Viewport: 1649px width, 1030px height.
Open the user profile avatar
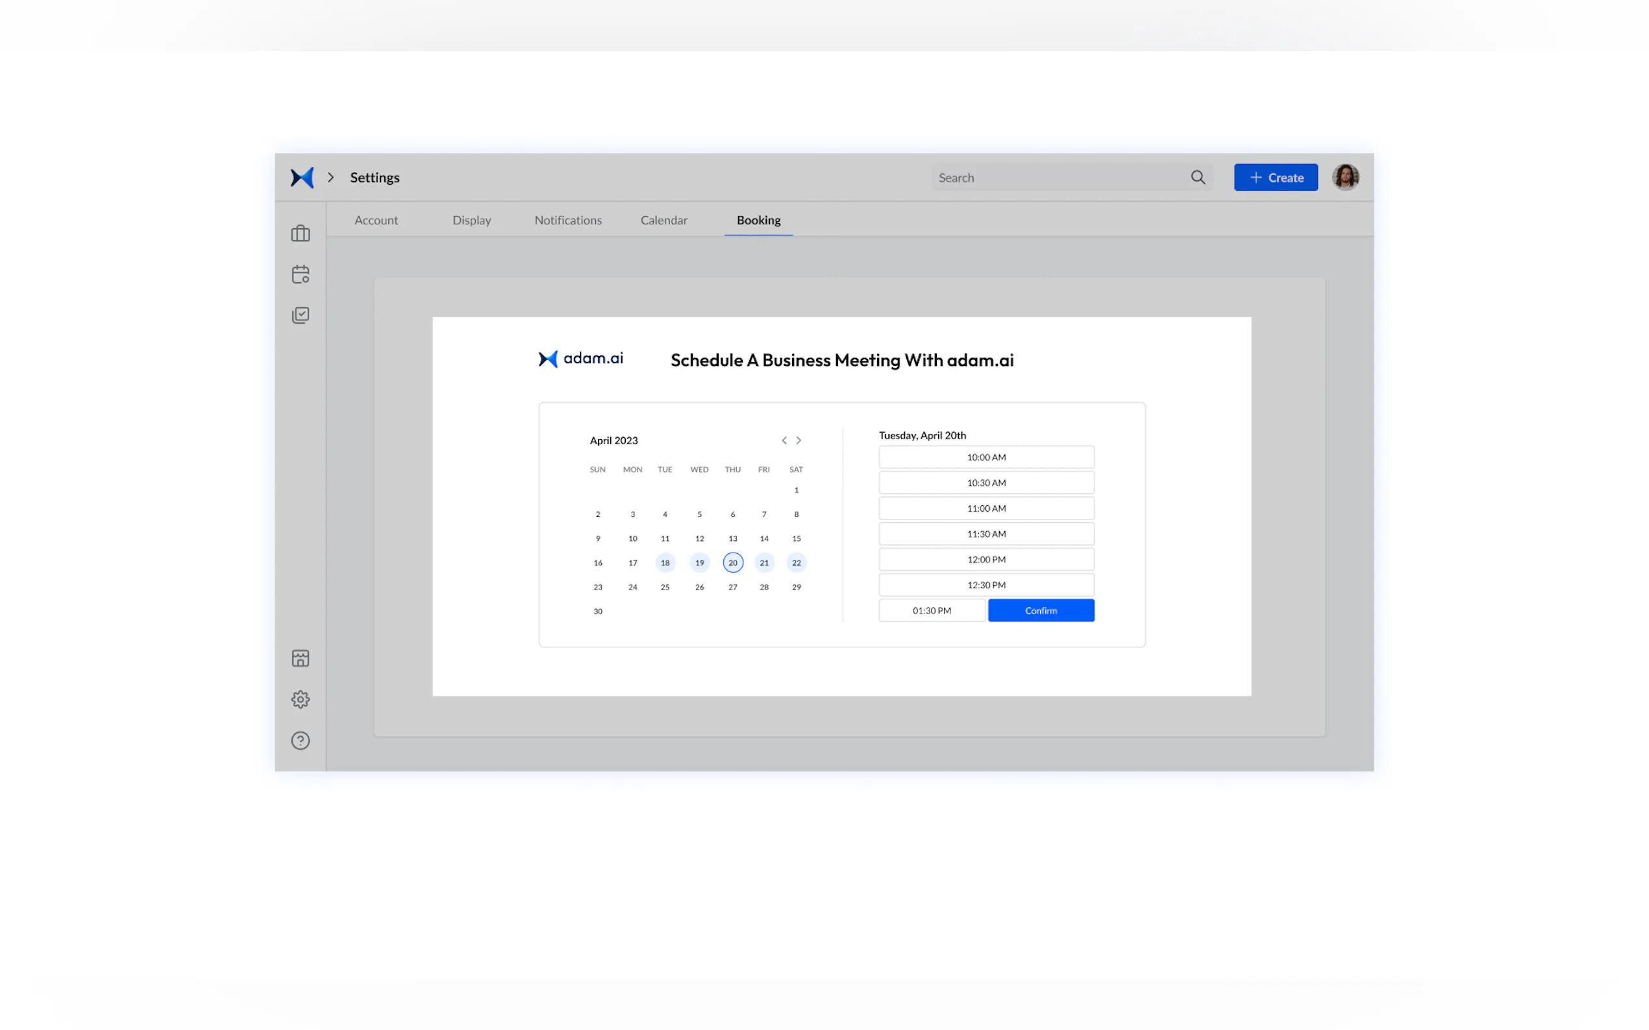click(1345, 178)
